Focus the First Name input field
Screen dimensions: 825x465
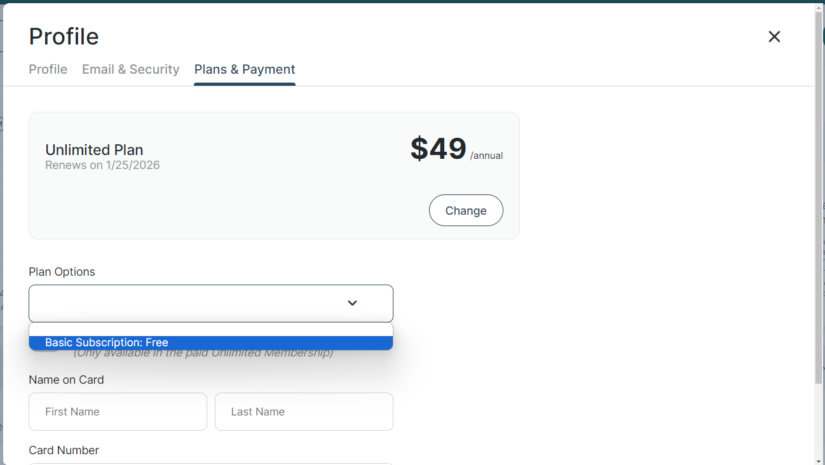(x=118, y=412)
